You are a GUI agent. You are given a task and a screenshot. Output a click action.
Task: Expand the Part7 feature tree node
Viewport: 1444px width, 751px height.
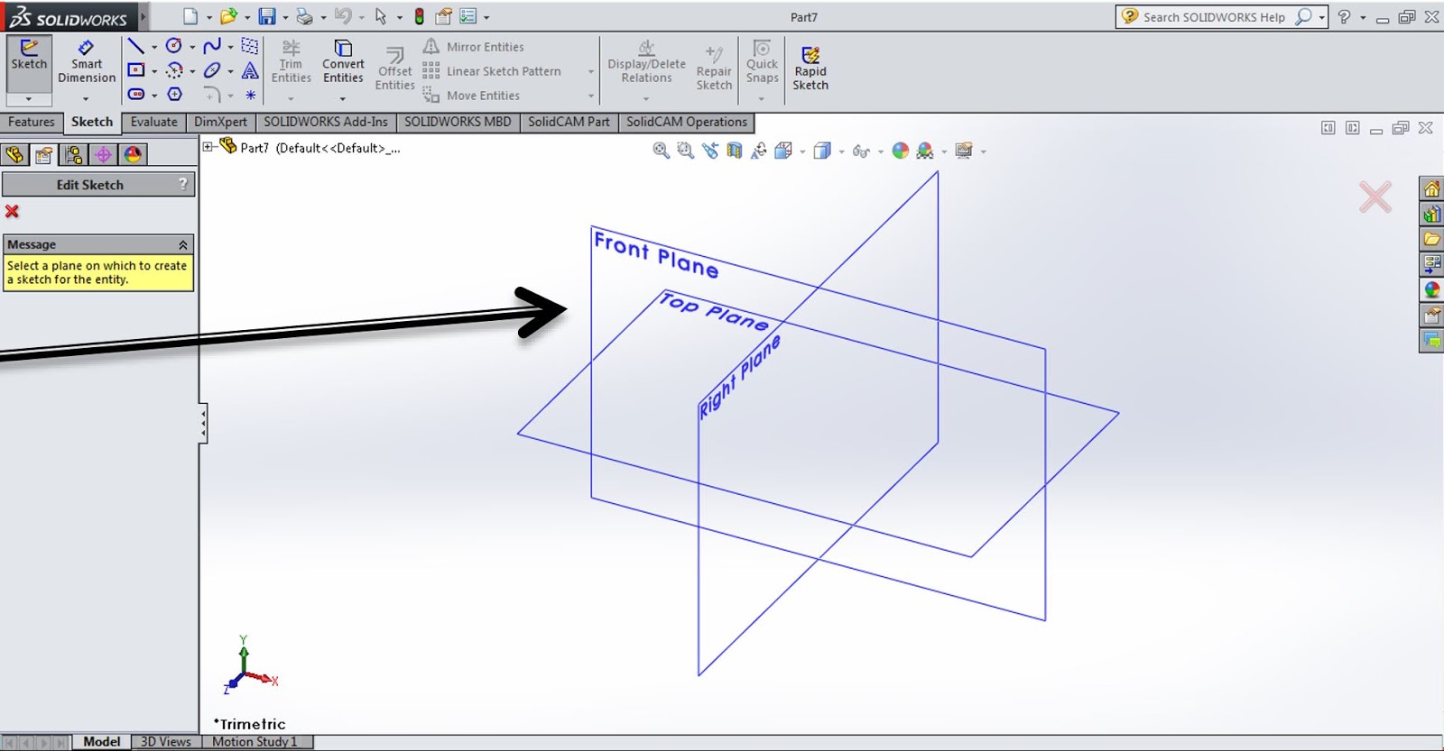pos(208,147)
